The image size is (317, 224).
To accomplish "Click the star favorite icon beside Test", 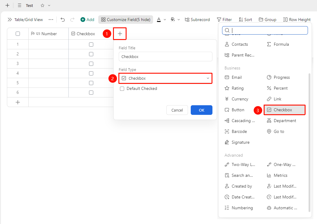I will pos(42,5).
